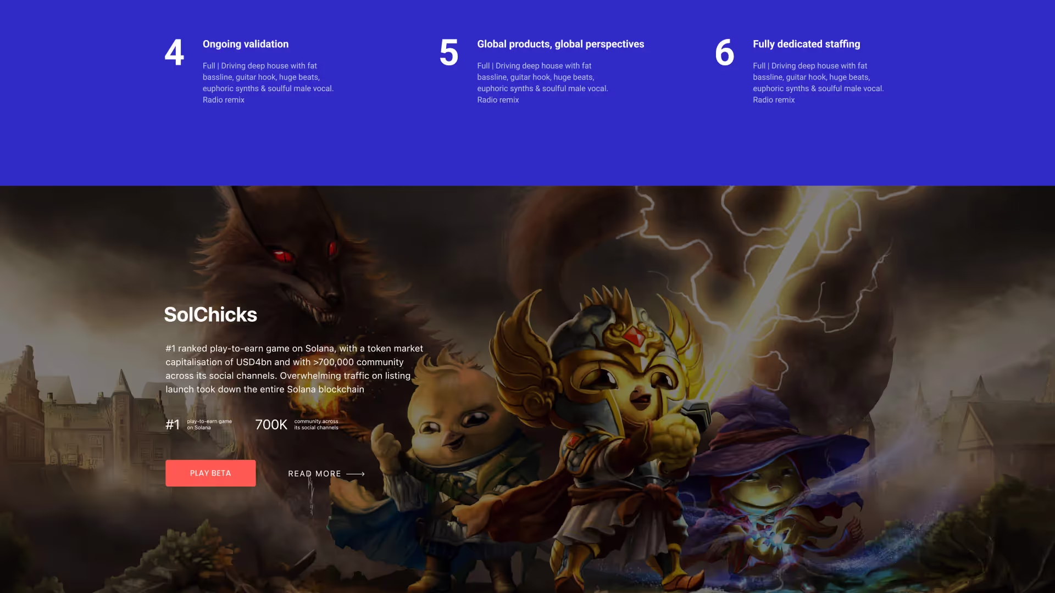Click the community across its social channels label

[316, 424]
